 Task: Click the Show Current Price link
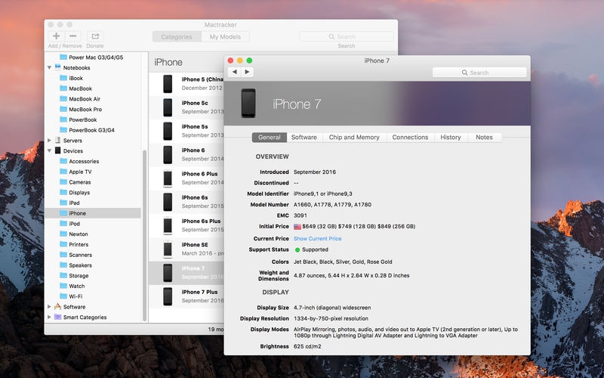[317, 238]
